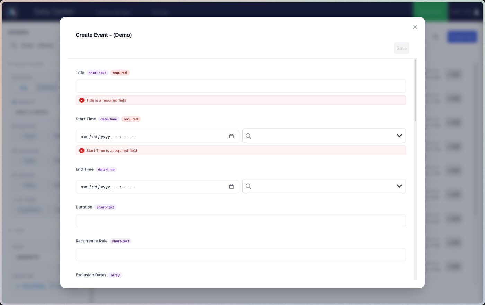Click the dialog's vertical scrollbar
This screenshot has width=485, height=305.
[x=415, y=91]
